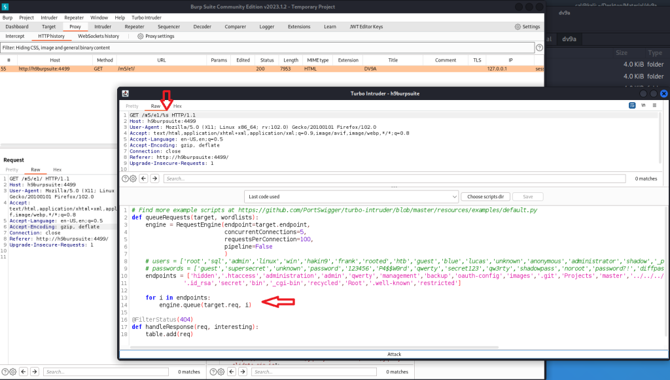Viewport: 670px width, 380px height.
Task: Open the Last code used dropdown
Action: [x=351, y=197]
